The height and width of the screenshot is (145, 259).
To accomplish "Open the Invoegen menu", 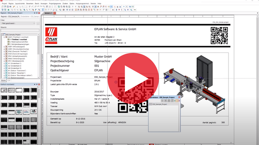I will pyautogui.click(x=44, y=3).
